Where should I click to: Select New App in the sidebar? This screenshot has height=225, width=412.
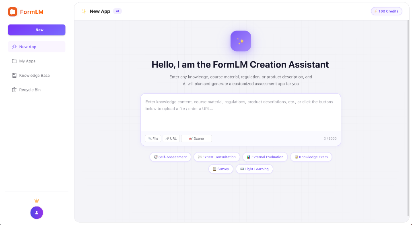(37, 47)
